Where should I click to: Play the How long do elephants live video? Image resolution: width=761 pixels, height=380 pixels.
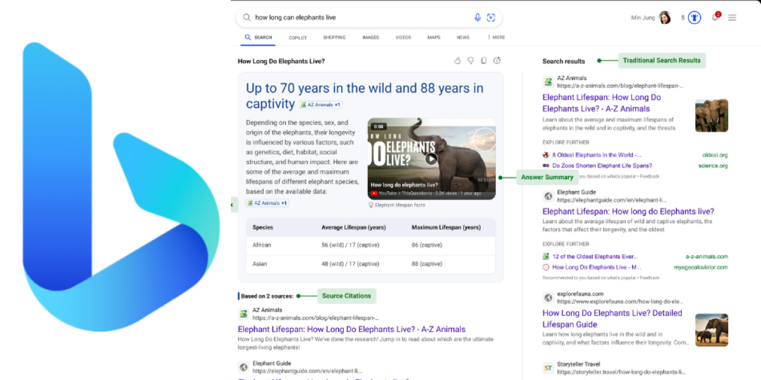click(x=432, y=158)
